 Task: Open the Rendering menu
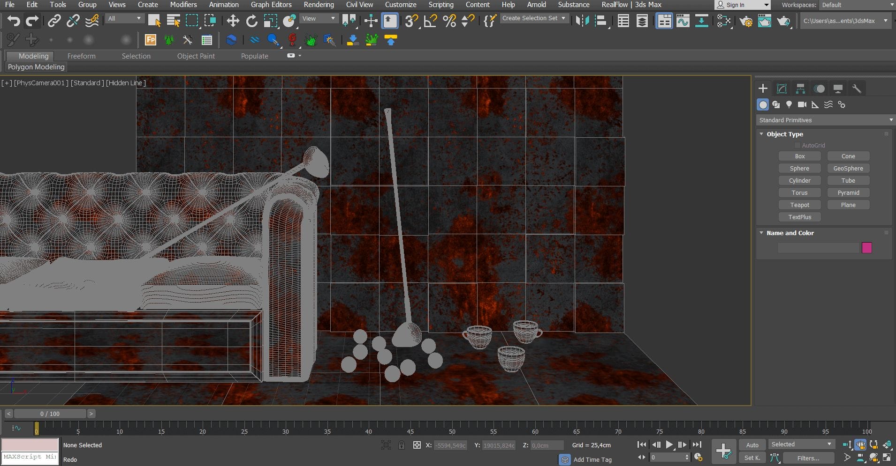coord(319,5)
